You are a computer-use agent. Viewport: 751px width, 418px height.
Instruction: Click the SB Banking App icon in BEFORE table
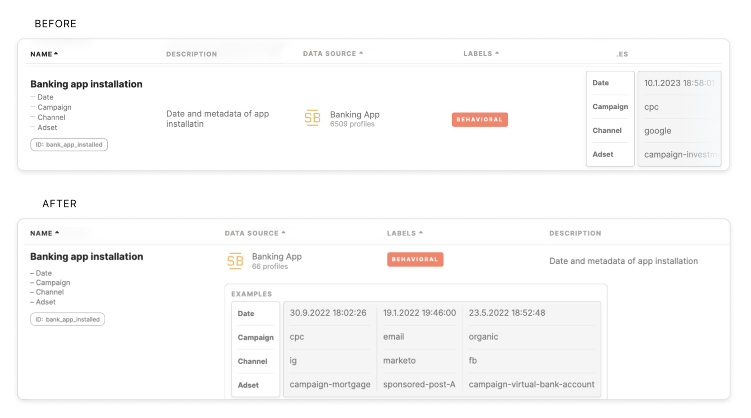click(x=312, y=118)
